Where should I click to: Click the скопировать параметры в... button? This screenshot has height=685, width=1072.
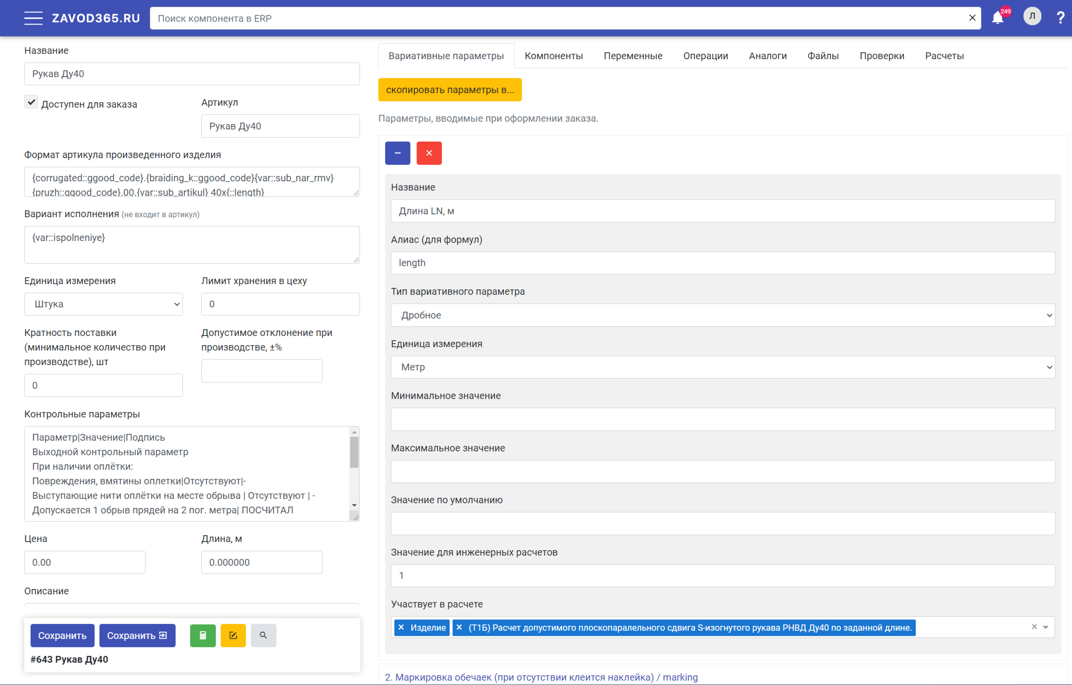click(x=450, y=90)
